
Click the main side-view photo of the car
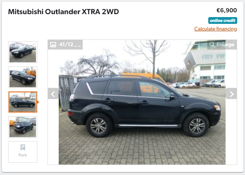pyautogui.click(x=142, y=102)
